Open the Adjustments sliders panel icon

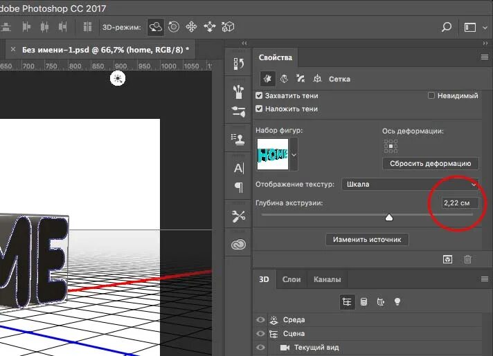[238, 112]
